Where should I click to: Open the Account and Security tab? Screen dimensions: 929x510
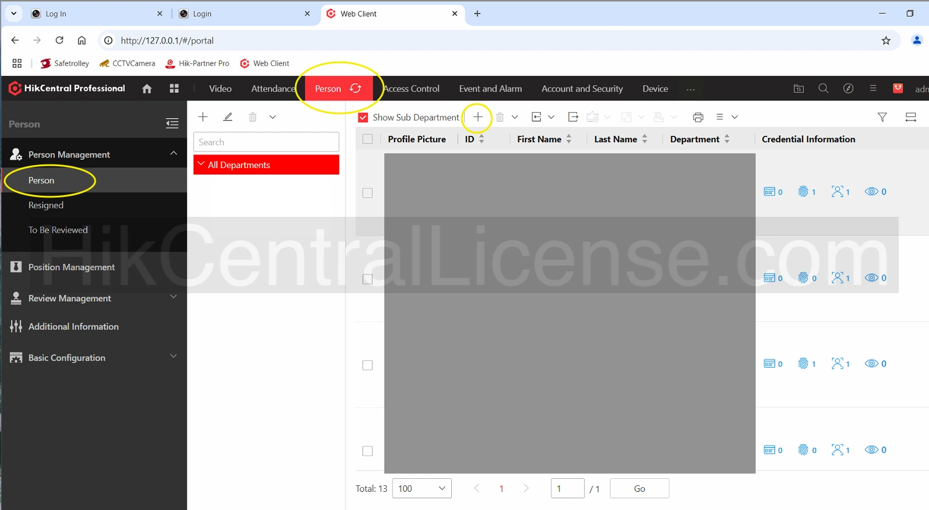tap(582, 89)
